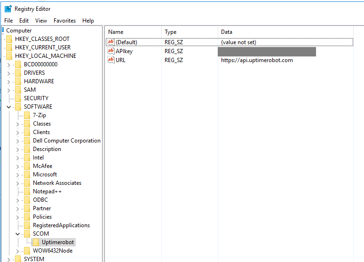Expand the Clients key

tap(18, 133)
